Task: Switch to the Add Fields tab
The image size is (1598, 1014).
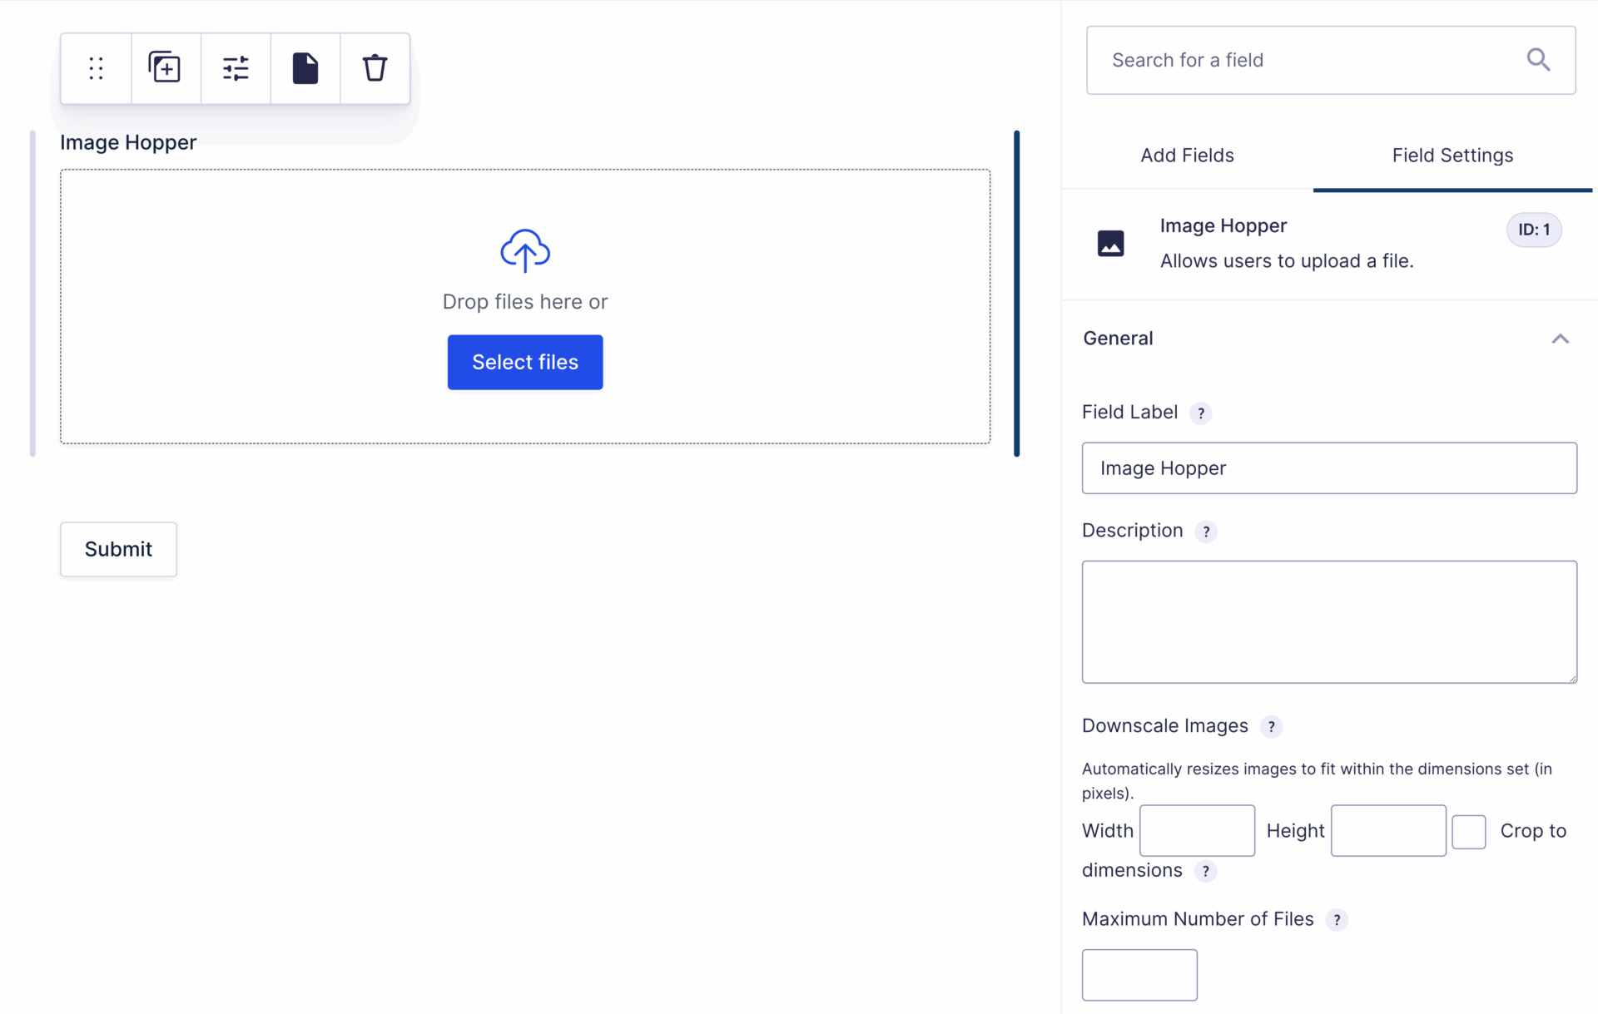Action: pos(1187,155)
